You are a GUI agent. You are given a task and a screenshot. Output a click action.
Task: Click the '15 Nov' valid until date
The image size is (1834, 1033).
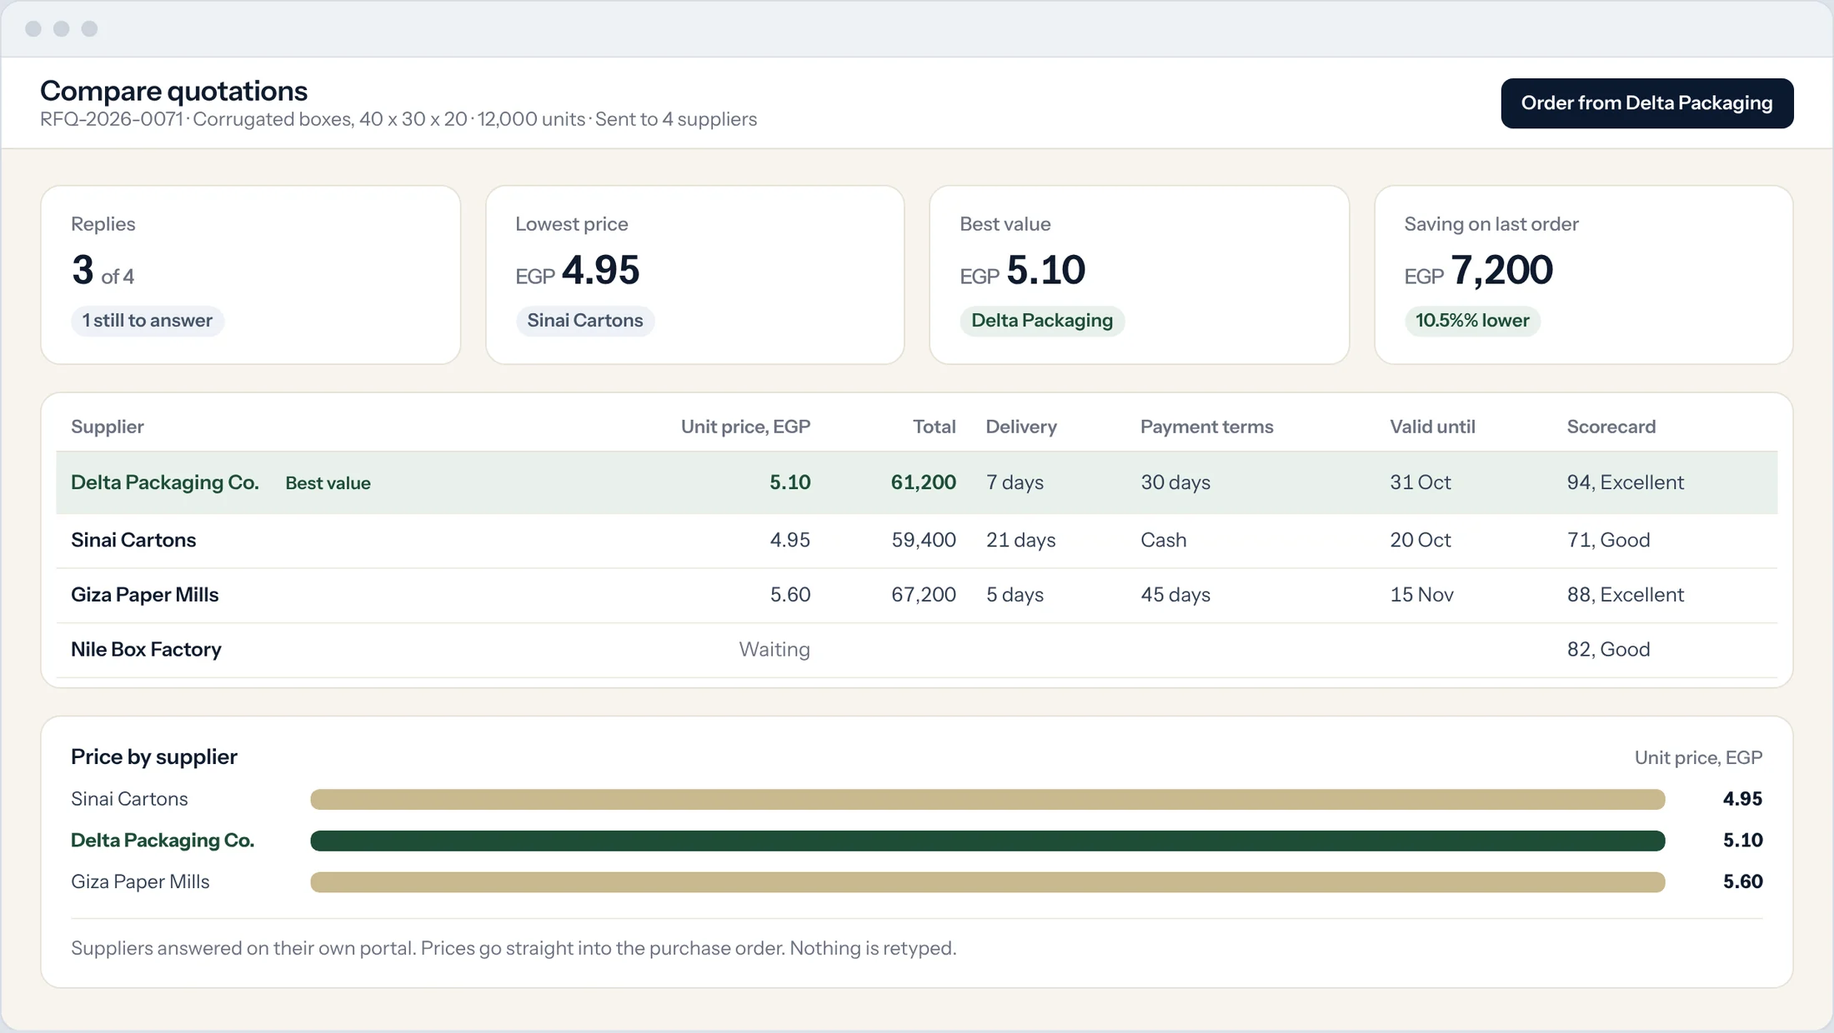tap(1421, 595)
